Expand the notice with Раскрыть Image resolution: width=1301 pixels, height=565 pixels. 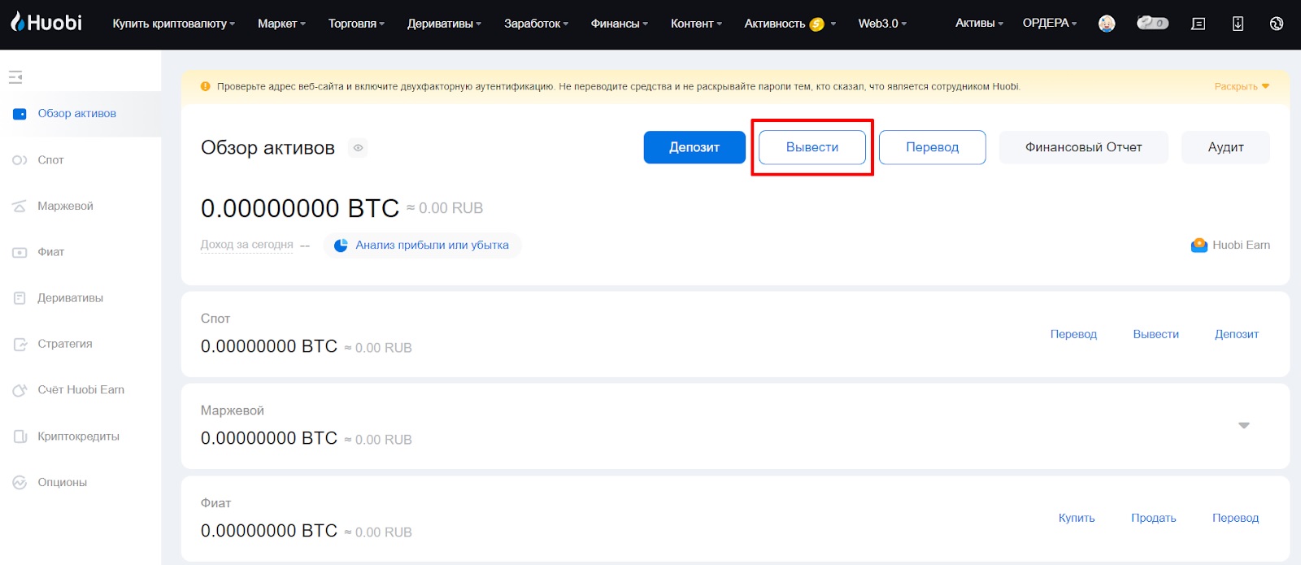[x=1242, y=86]
